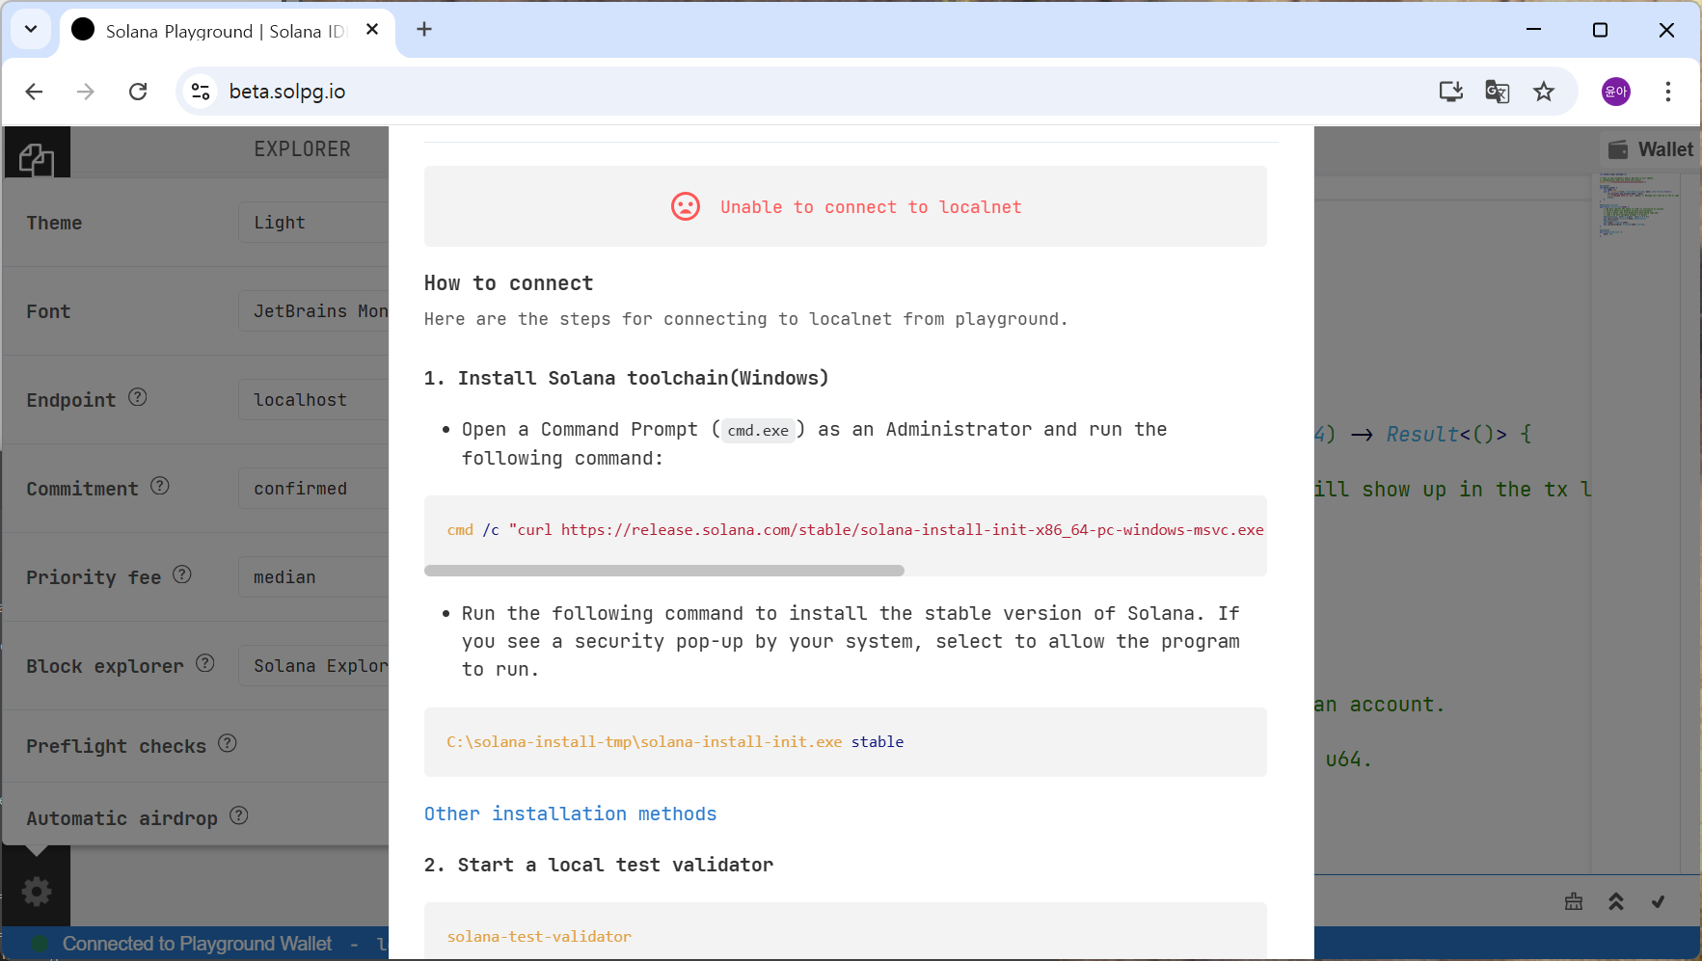Image resolution: width=1702 pixels, height=961 pixels.
Task: Click the Unable to connect to localnet message
Action: [x=871, y=207]
